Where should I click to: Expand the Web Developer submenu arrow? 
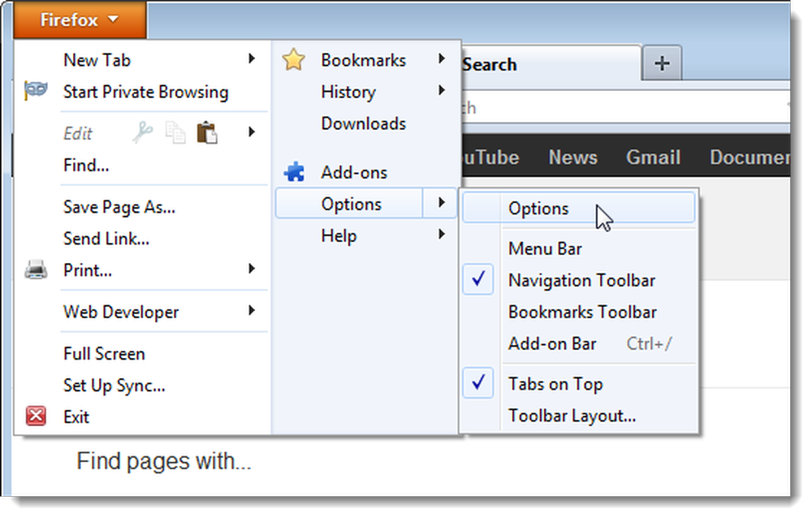click(x=252, y=310)
